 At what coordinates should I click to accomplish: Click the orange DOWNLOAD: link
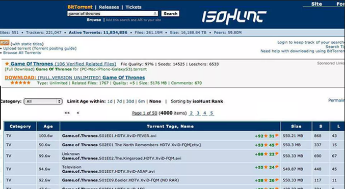[x=20, y=77]
